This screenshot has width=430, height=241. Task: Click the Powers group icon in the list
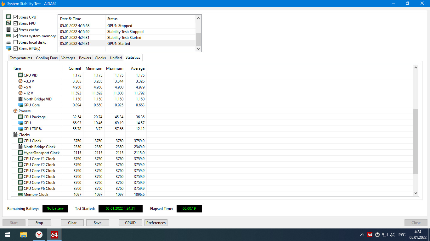tap(15, 111)
